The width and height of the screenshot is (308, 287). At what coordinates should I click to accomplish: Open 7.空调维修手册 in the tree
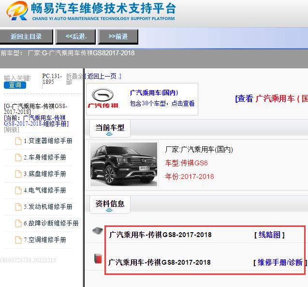[45, 239]
